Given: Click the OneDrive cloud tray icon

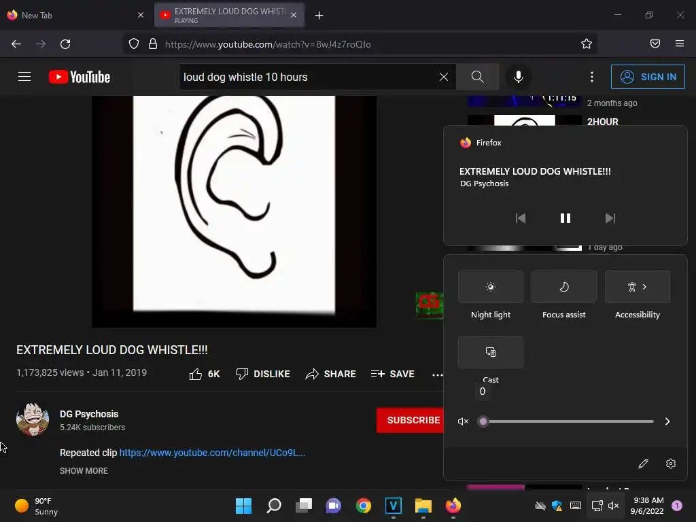Looking at the screenshot, I should pyautogui.click(x=540, y=506).
